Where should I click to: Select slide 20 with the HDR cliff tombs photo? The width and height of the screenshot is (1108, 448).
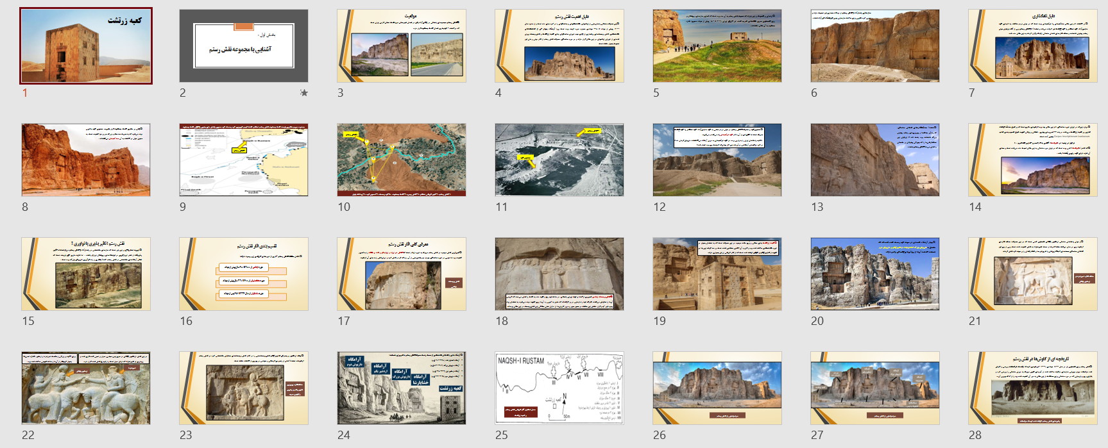tap(875, 274)
